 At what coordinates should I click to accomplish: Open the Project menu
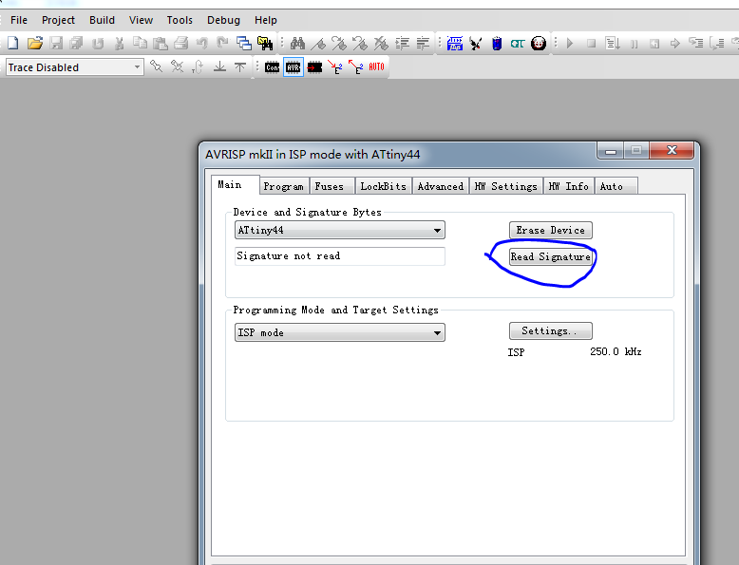pyautogui.click(x=58, y=20)
